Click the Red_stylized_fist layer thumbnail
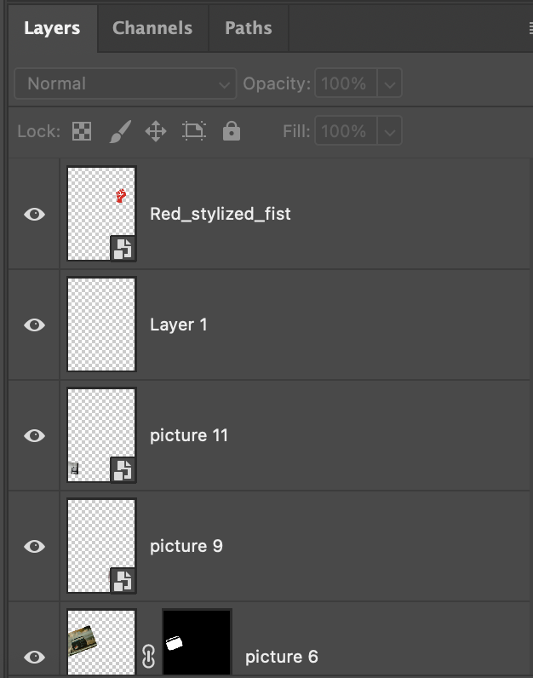Image resolution: width=533 pixels, height=678 pixels. tap(101, 214)
